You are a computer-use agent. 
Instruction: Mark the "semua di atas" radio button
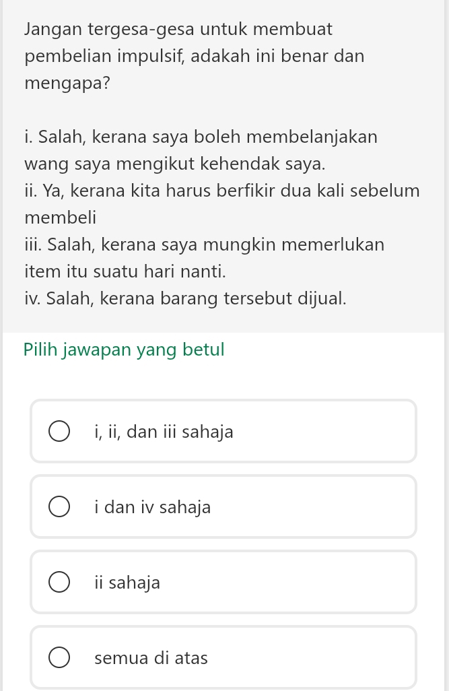tap(59, 658)
